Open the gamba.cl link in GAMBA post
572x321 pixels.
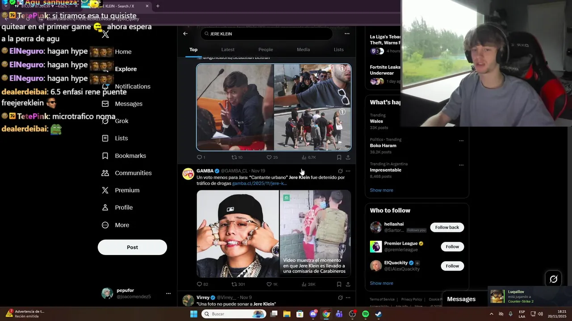point(259,183)
